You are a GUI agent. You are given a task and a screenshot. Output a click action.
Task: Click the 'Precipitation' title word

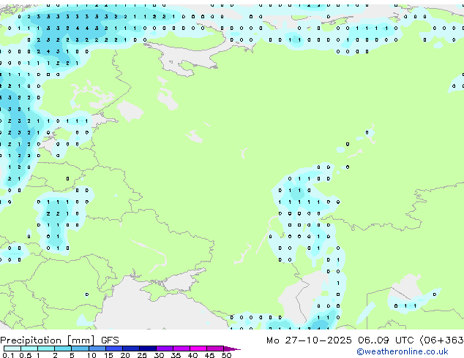click(31, 340)
